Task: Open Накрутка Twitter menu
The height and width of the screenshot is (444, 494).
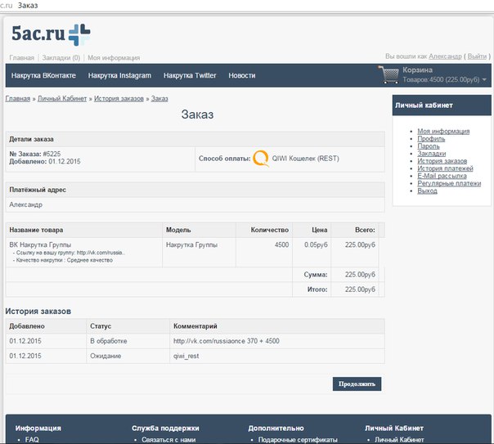Action: pyautogui.click(x=190, y=75)
